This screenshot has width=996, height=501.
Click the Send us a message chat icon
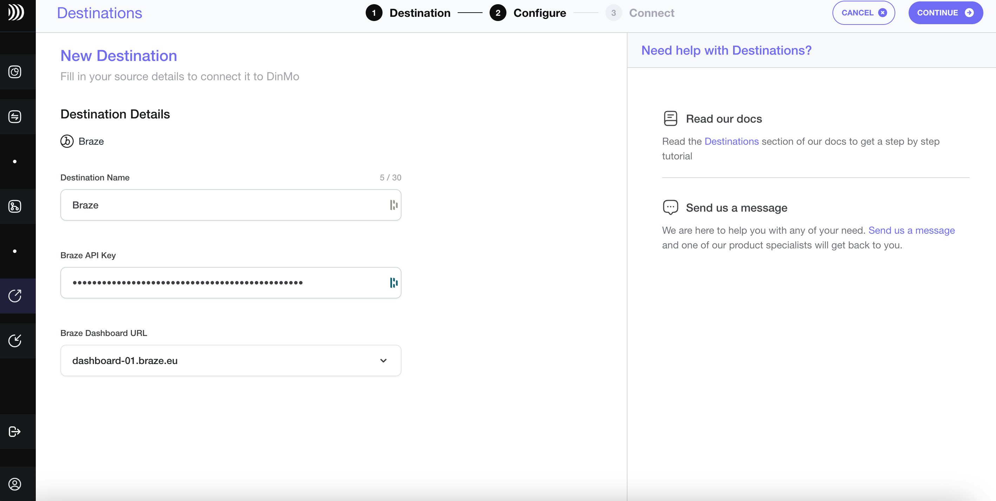click(x=670, y=207)
